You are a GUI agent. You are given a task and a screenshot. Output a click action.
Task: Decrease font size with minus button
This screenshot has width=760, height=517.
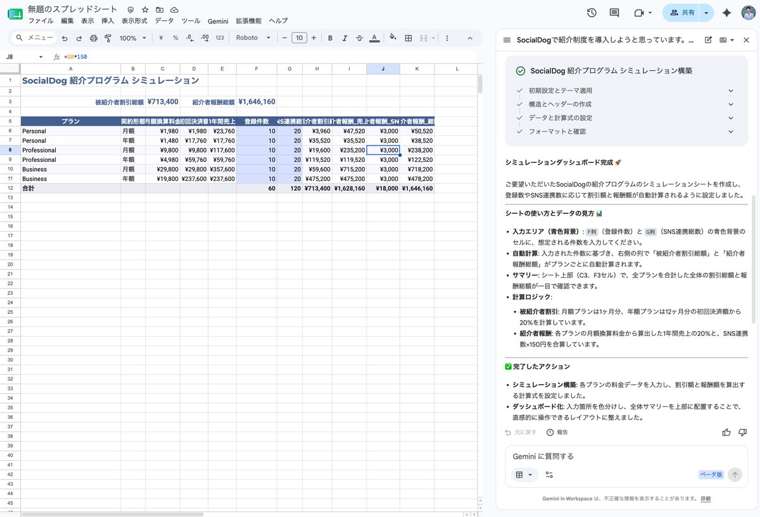point(285,38)
